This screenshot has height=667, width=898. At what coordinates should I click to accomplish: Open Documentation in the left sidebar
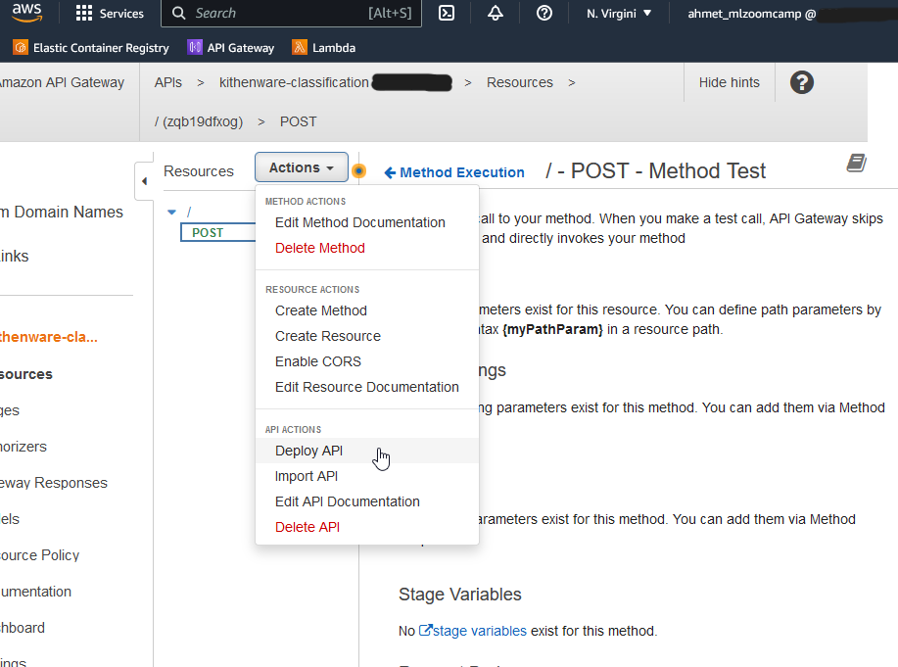35,592
